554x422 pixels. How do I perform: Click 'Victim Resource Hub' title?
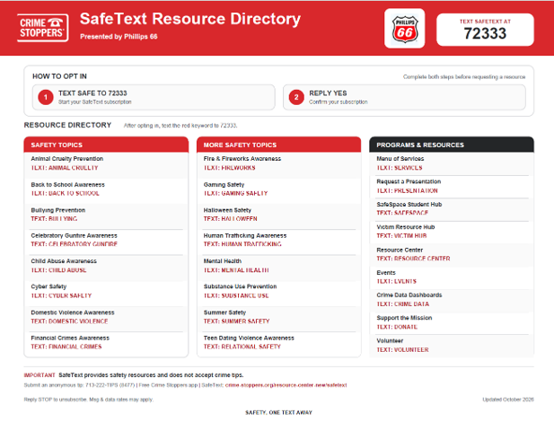point(406,227)
